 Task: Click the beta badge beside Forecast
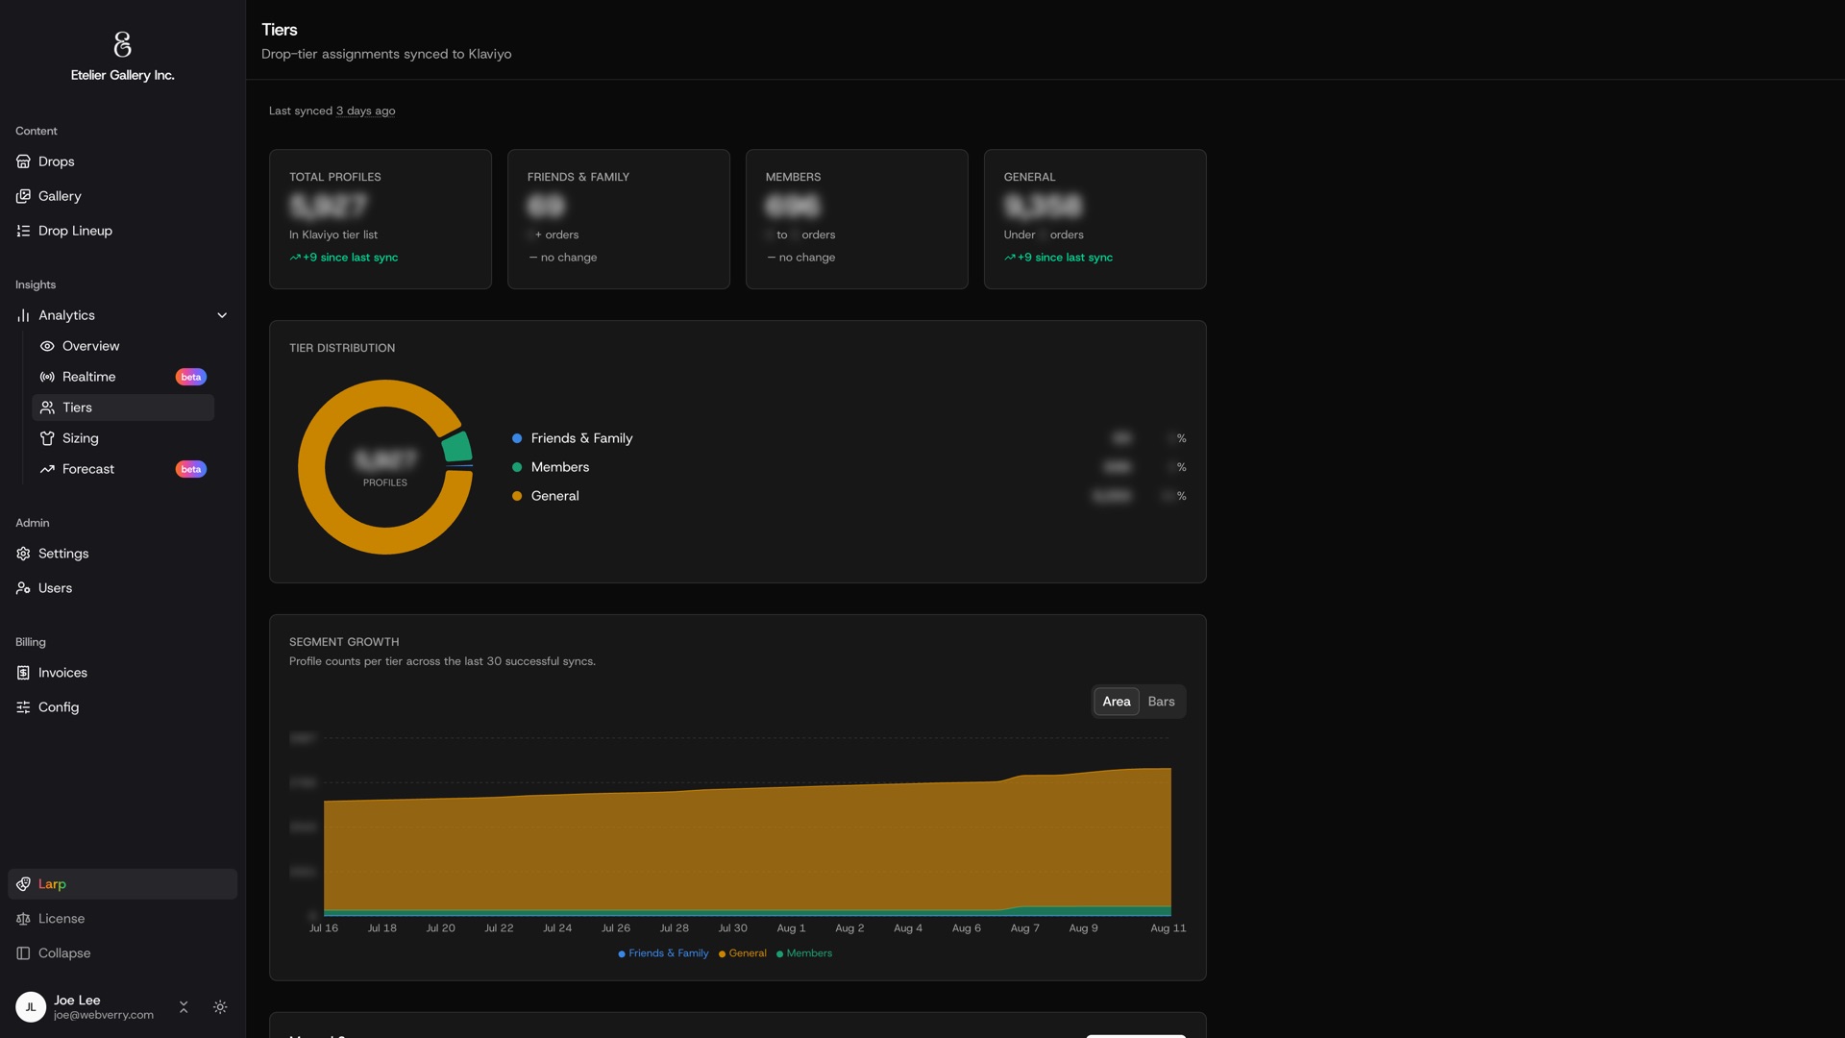(191, 469)
